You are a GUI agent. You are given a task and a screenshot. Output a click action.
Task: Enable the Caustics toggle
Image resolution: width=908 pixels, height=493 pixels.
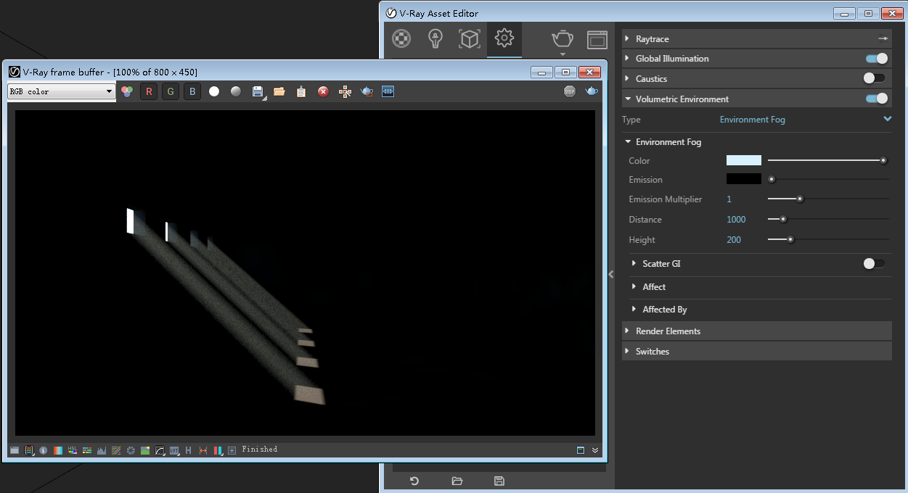pos(874,78)
